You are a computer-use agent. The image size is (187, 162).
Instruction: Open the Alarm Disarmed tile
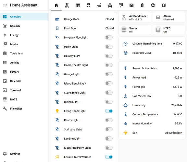169,17
